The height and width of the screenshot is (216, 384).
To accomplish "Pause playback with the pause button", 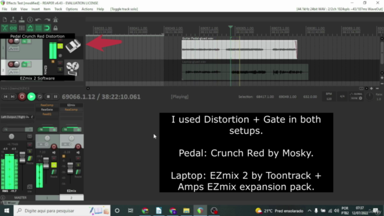I will (56, 97).
